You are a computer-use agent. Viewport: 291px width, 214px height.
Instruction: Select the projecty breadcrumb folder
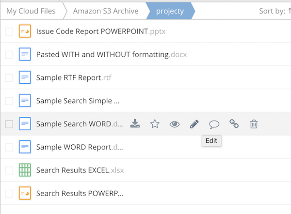point(170,11)
